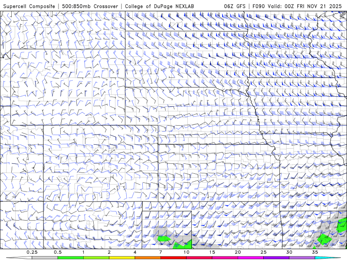Pick the magenta color bar segment

[251, 258]
